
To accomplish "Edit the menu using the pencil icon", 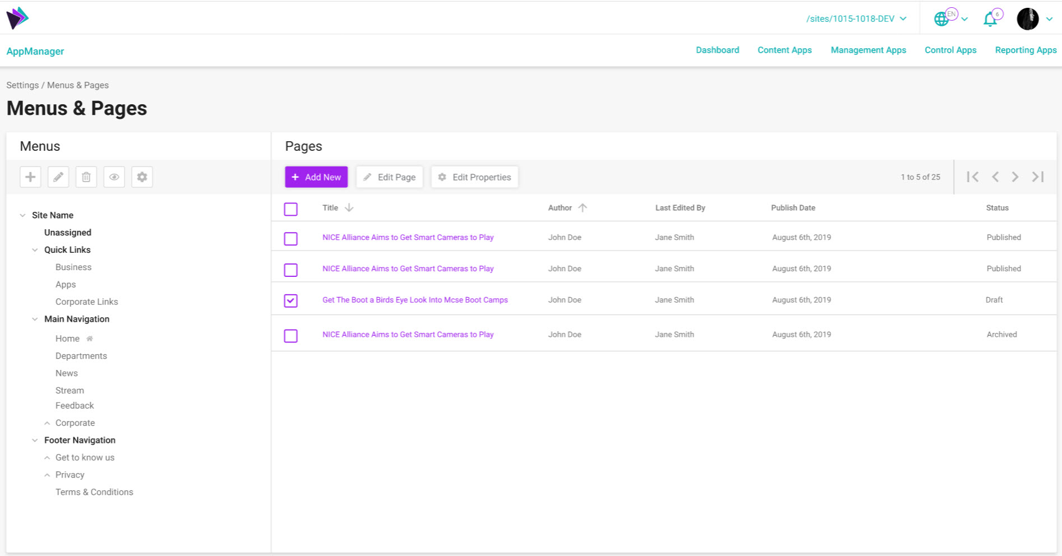I will (58, 177).
